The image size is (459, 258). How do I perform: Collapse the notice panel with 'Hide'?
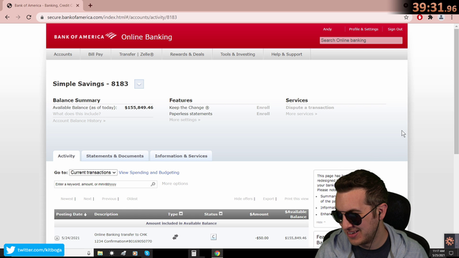click(x=321, y=222)
